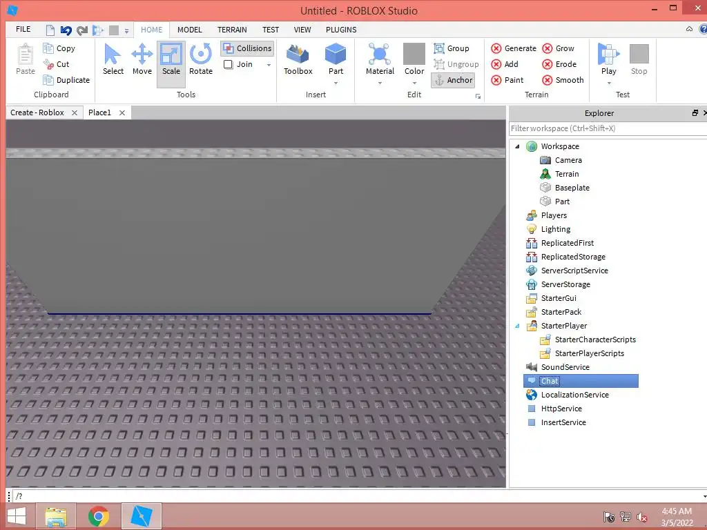Switch to the PLUGINS ribbon tab
Image resolution: width=707 pixels, height=530 pixels.
(x=341, y=30)
